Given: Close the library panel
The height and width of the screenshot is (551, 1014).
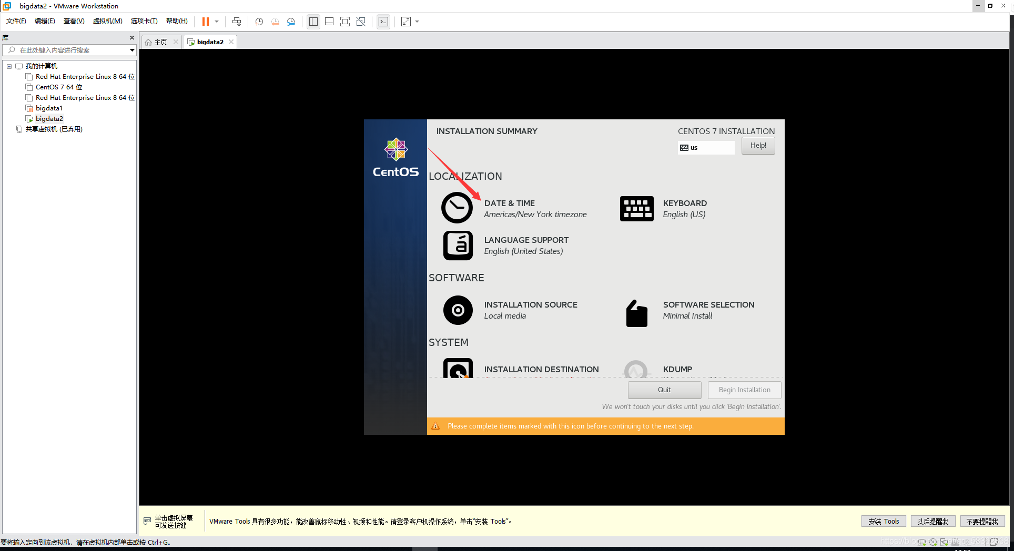Looking at the screenshot, I should pyautogui.click(x=132, y=38).
